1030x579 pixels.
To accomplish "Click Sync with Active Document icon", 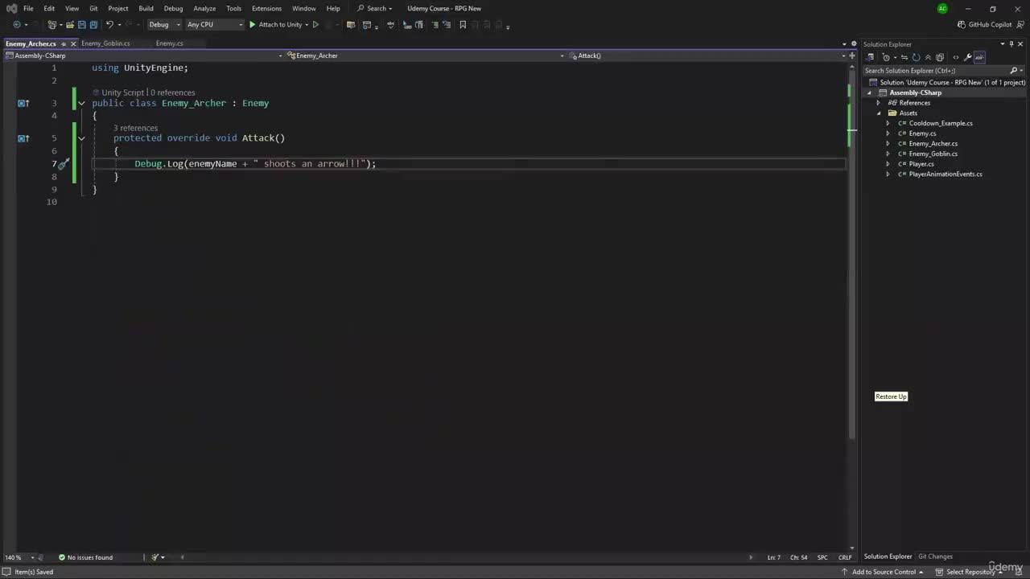I will (x=904, y=57).
